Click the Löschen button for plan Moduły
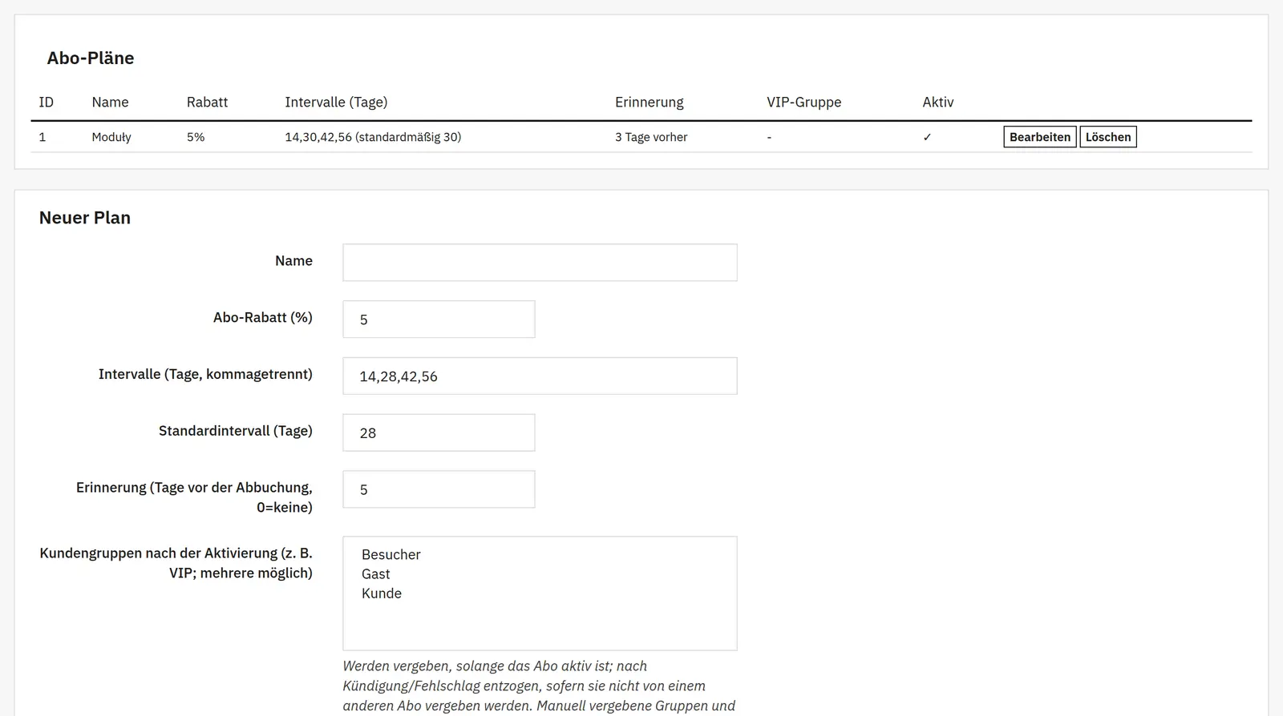1283x716 pixels. 1108,137
